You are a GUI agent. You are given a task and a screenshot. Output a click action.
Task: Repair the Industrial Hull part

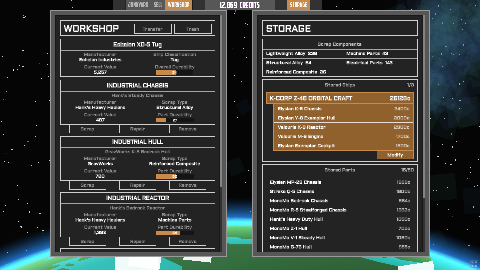[137, 185]
